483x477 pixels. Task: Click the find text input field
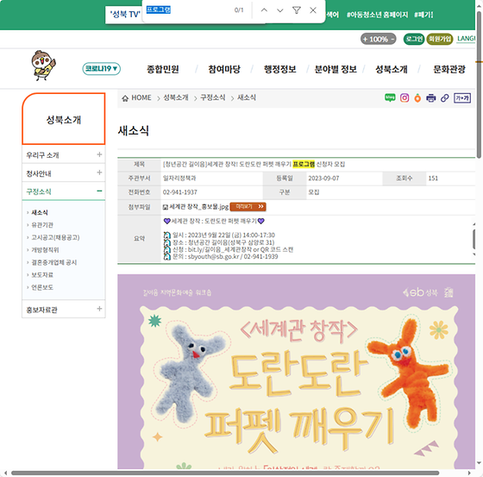(x=188, y=10)
